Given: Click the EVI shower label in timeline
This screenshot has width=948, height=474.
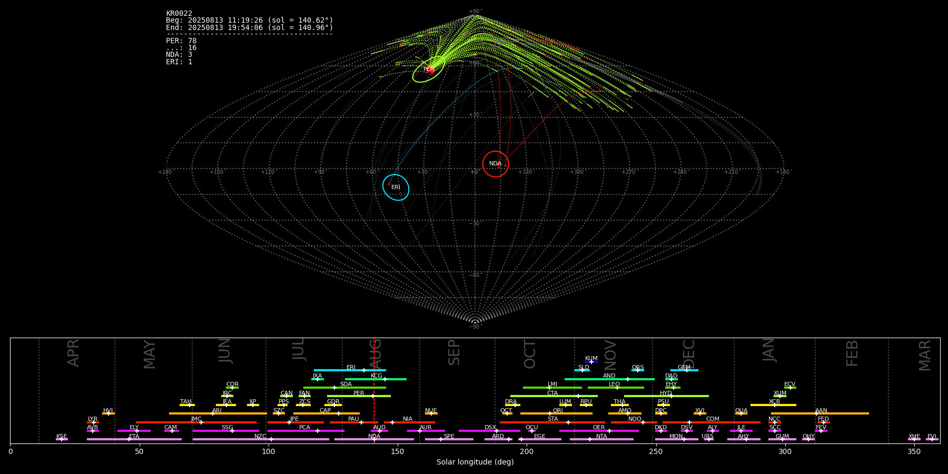Looking at the screenshot, I should (x=932, y=436).
